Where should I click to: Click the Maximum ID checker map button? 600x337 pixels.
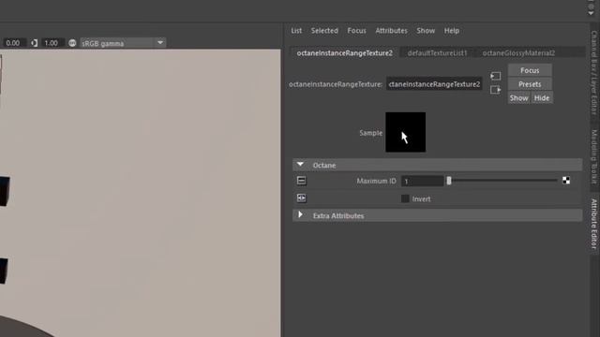pyautogui.click(x=566, y=181)
